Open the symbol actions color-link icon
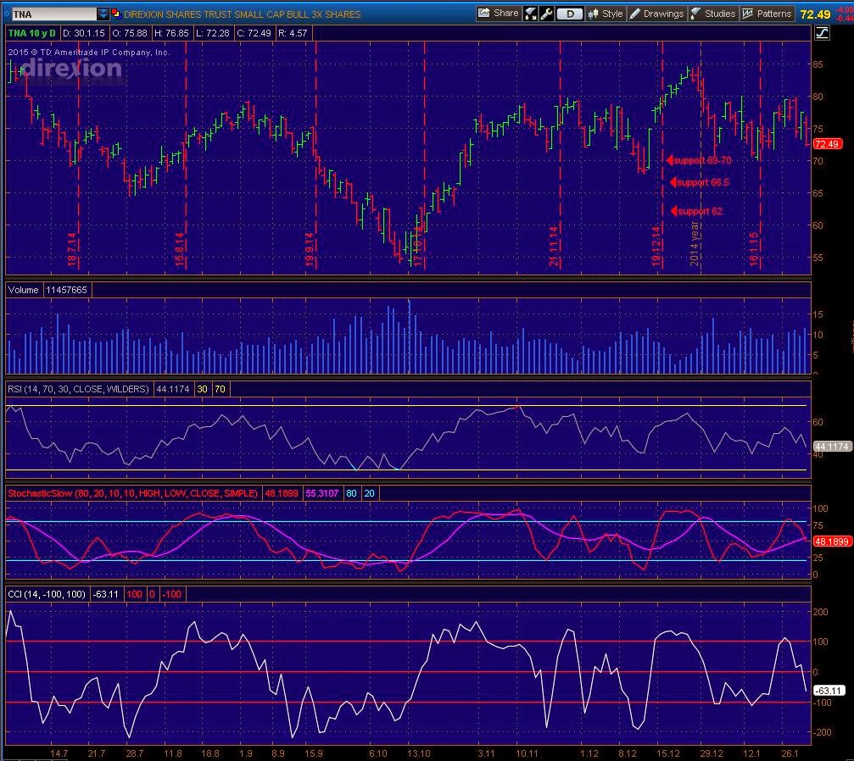The height and width of the screenshot is (761, 854). pyautogui.click(x=116, y=14)
